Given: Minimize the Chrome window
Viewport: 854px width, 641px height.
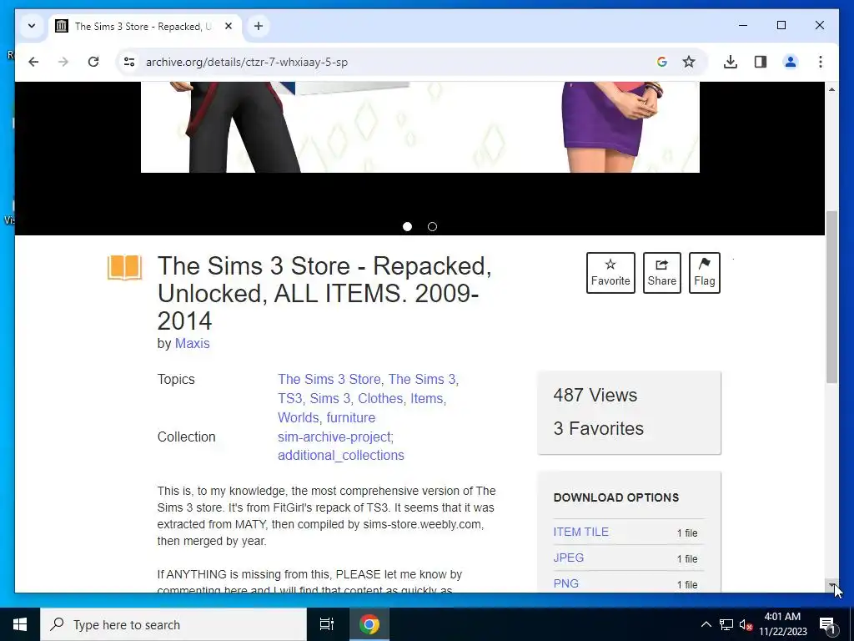Looking at the screenshot, I should (x=743, y=26).
